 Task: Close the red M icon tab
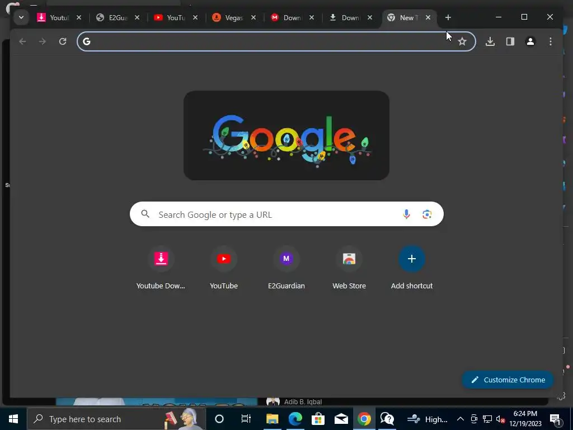pos(312,17)
